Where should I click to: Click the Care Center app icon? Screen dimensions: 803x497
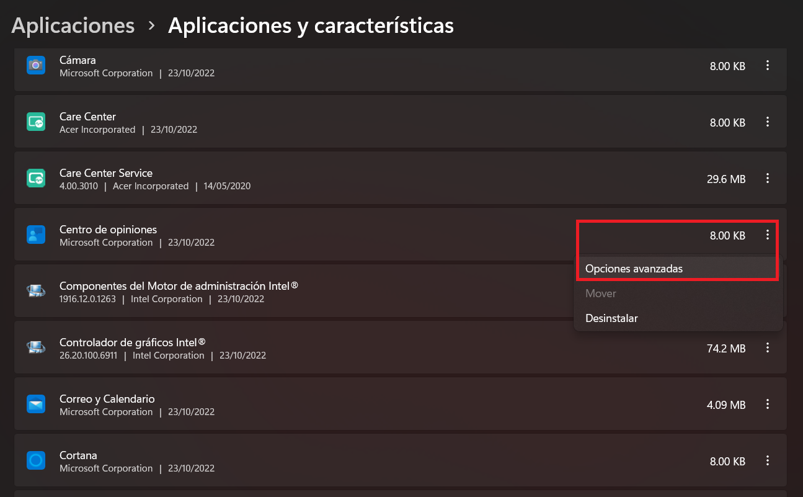tap(36, 122)
